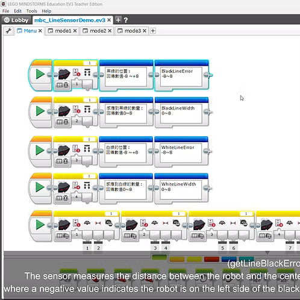Select the line sensor icon in row one

tap(64, 74)
